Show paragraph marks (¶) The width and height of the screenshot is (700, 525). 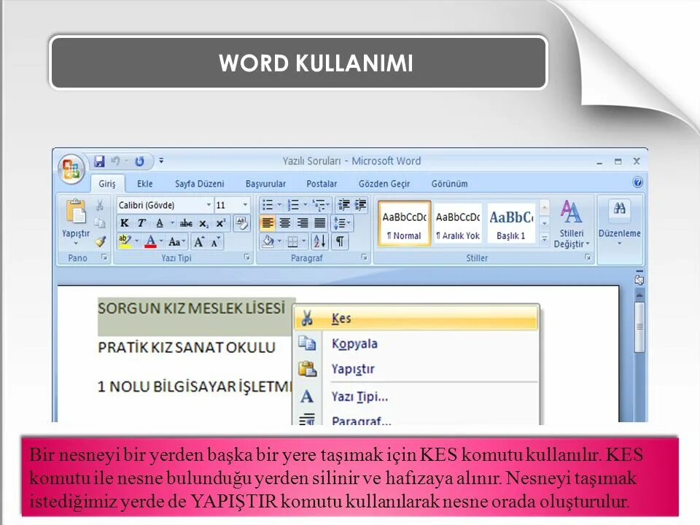click(x=340, y=241)
